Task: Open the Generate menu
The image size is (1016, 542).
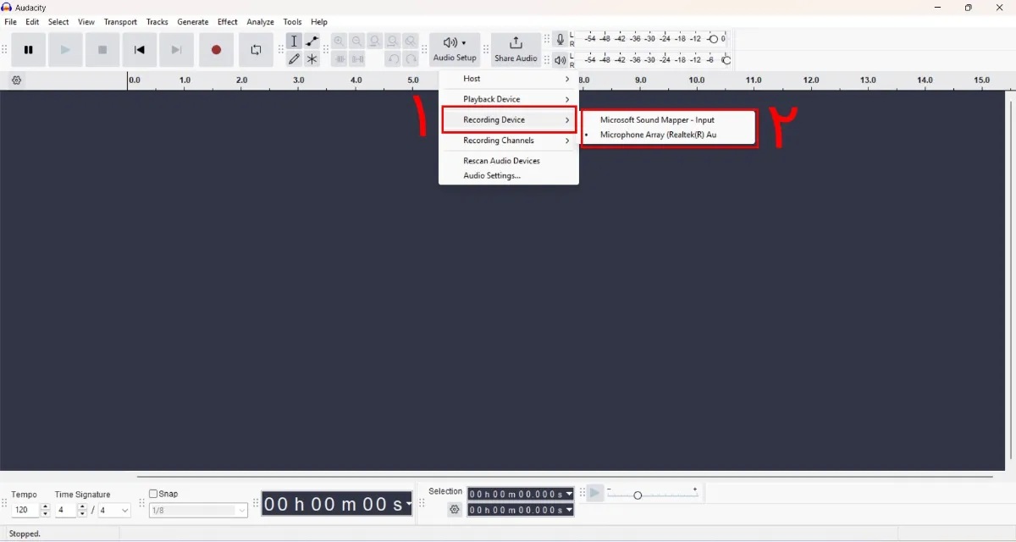Action: (192, 21)
